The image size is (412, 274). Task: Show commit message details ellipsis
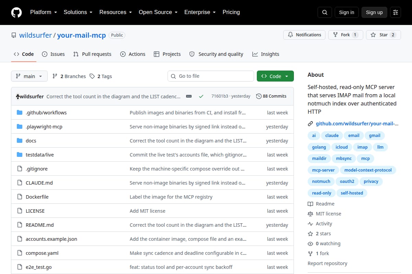pos(189,96)
